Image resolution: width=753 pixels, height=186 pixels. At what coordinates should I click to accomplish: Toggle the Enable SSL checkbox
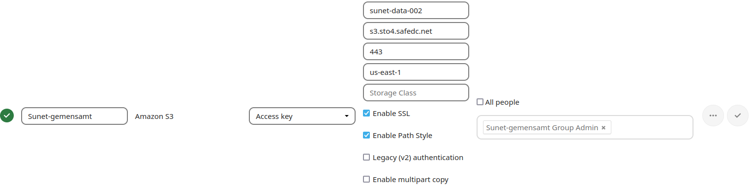(366, 113)
